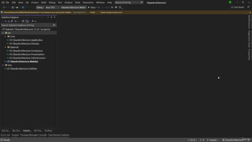This screenshot has width=252, height=142.
Task: Switch to the Git Changes tab
Action: coord(38,131)
